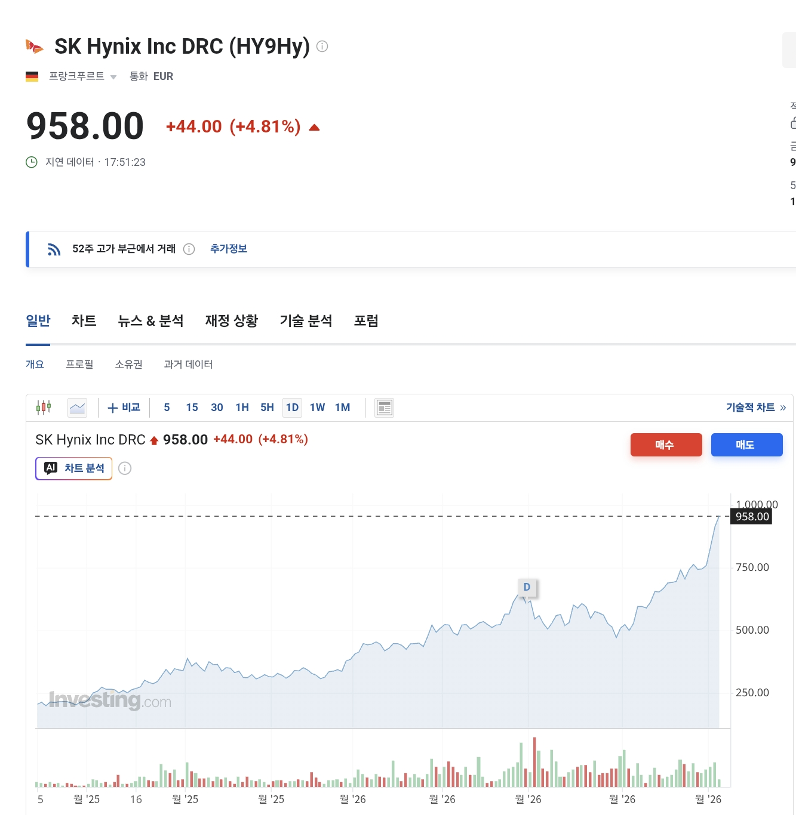796x815 pixels.
Task: Click the 52주 고가 부근에서 거래 text
Action: (124, 249)
